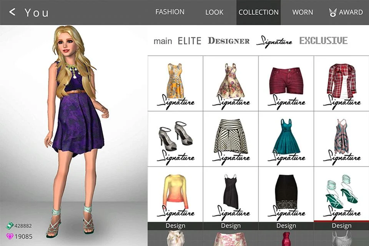Choose the DESIGNER collection filter

tap(228, 41)
